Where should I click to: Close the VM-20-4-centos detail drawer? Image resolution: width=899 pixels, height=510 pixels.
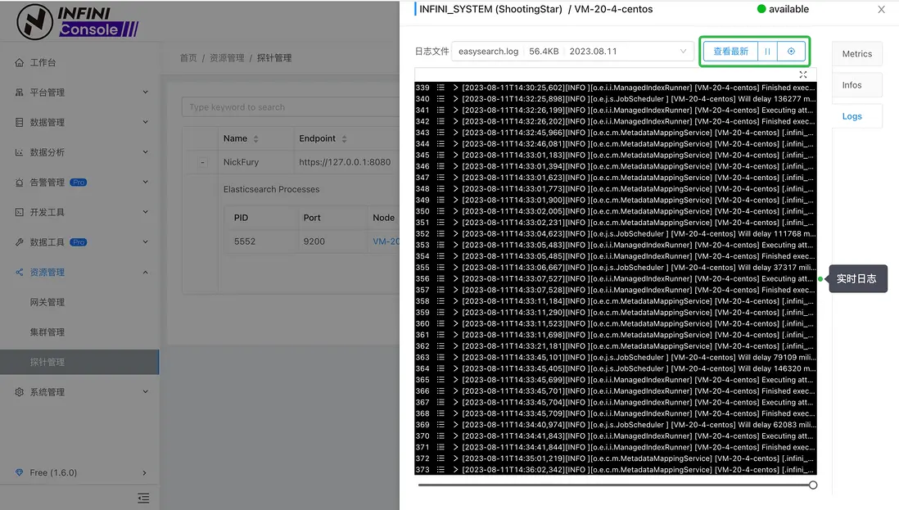[x=881, y=9]
